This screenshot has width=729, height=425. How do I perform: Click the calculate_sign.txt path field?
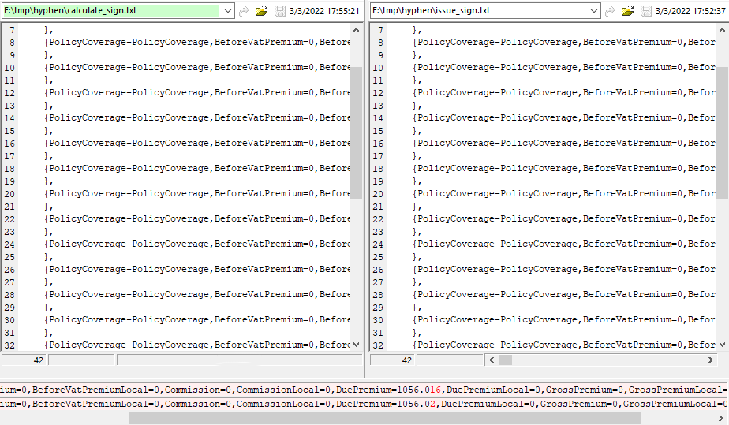(x=110, y=11)
